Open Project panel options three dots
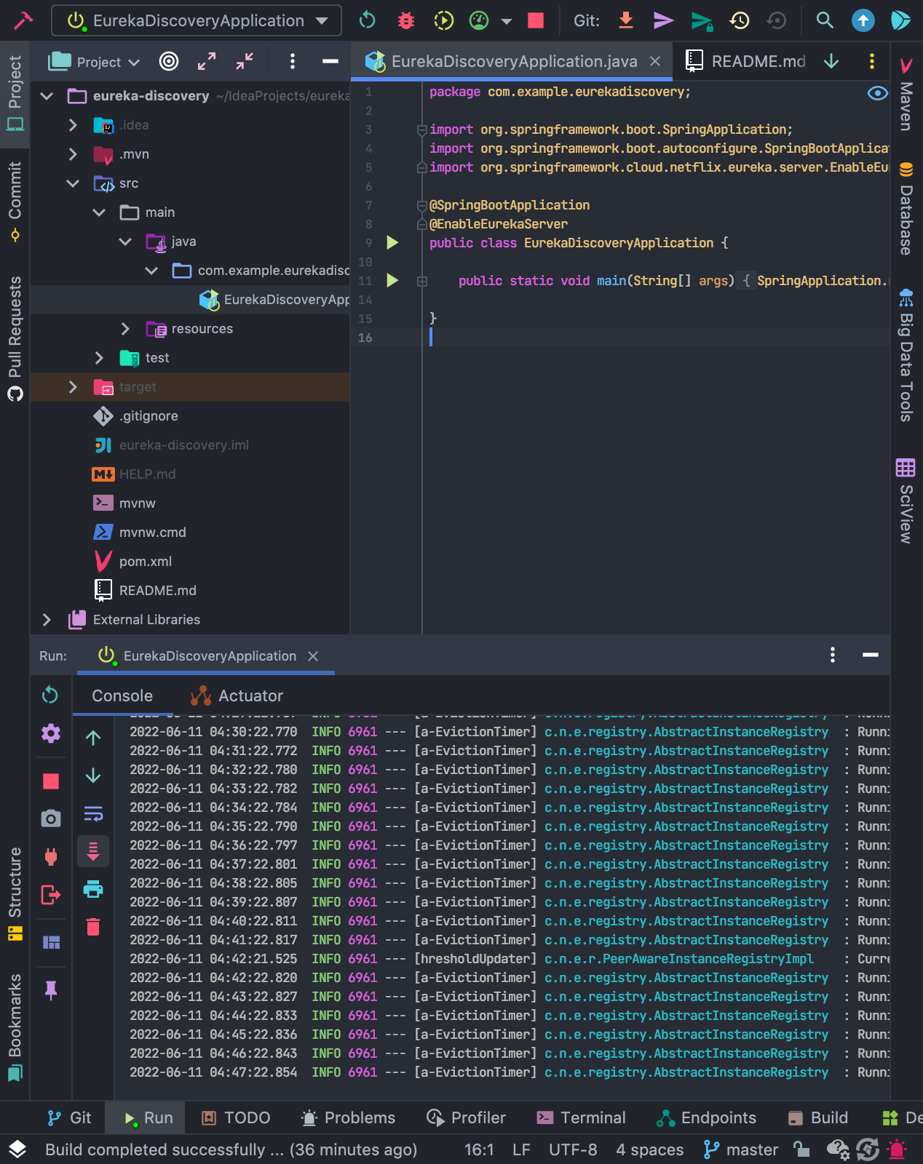Viewport: 923px width, 1164px height. [293, 61]
